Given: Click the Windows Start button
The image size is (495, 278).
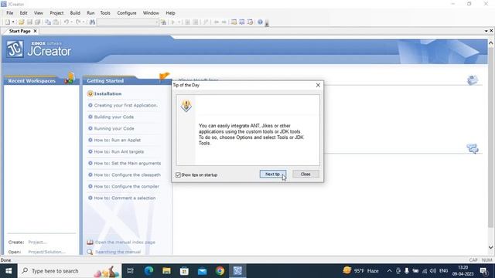Looking at the screenshot, I should (9, 271).
